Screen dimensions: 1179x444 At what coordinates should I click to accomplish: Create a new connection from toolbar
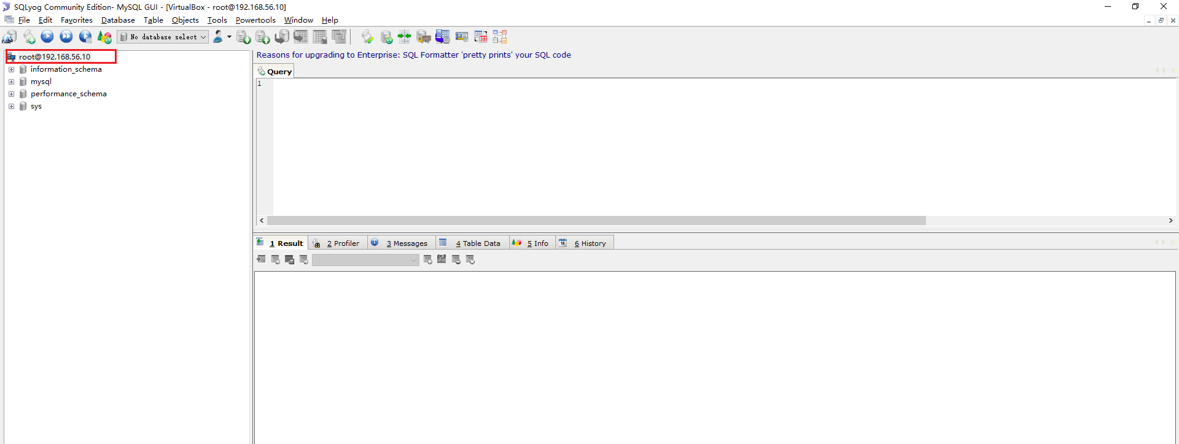[x=9, y=37]
